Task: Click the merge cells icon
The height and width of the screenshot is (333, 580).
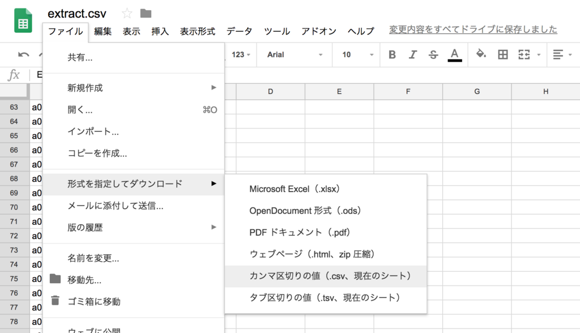Action: coord(524,55)
